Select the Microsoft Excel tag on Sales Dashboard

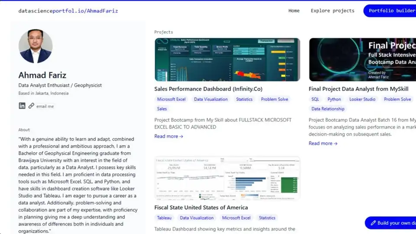point(172,99)
